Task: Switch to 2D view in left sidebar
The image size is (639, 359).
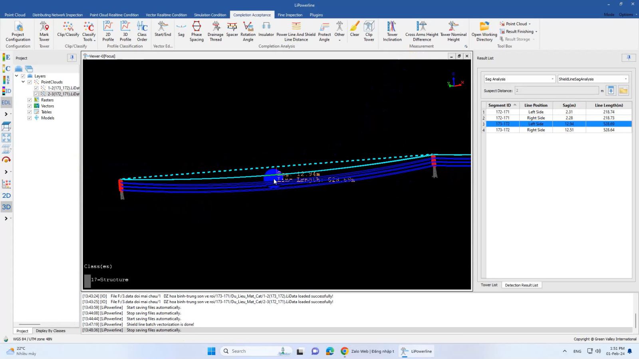Action: pos(6,195)
